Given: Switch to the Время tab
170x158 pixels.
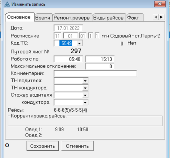Looking at the screenshot, I should point(43,17).
